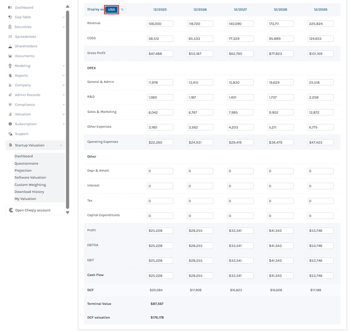The width and height of the screenshot is (351, 332).
Task: Switch display mode to USD
Action: 111,10
